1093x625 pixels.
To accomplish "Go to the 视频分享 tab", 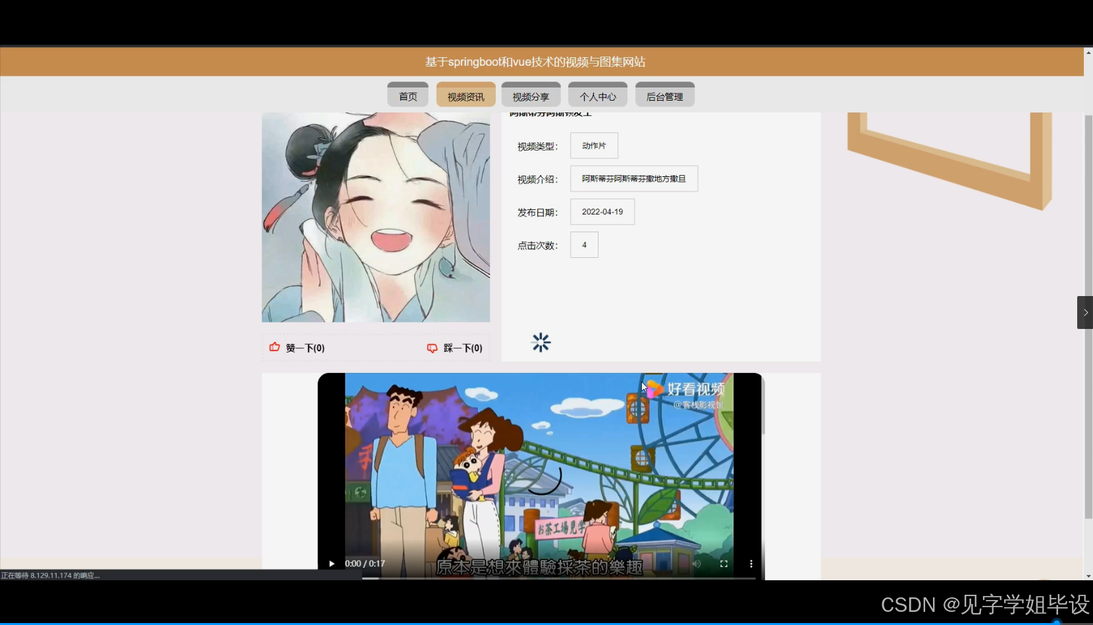I will (x=531, y=95).
